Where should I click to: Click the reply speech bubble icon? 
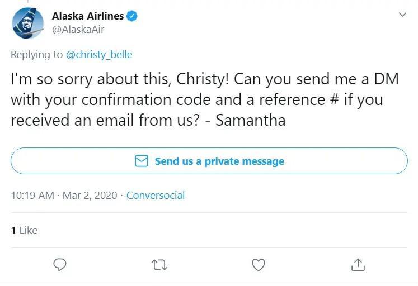pos(60,264)
